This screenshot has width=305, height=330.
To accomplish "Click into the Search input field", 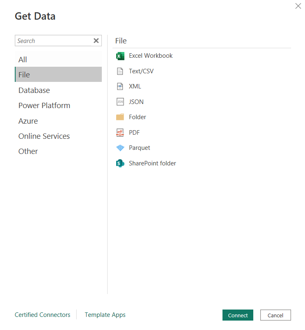I will (x=53, y=41).
